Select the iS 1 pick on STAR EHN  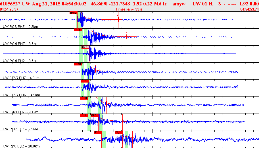point(85,81)
